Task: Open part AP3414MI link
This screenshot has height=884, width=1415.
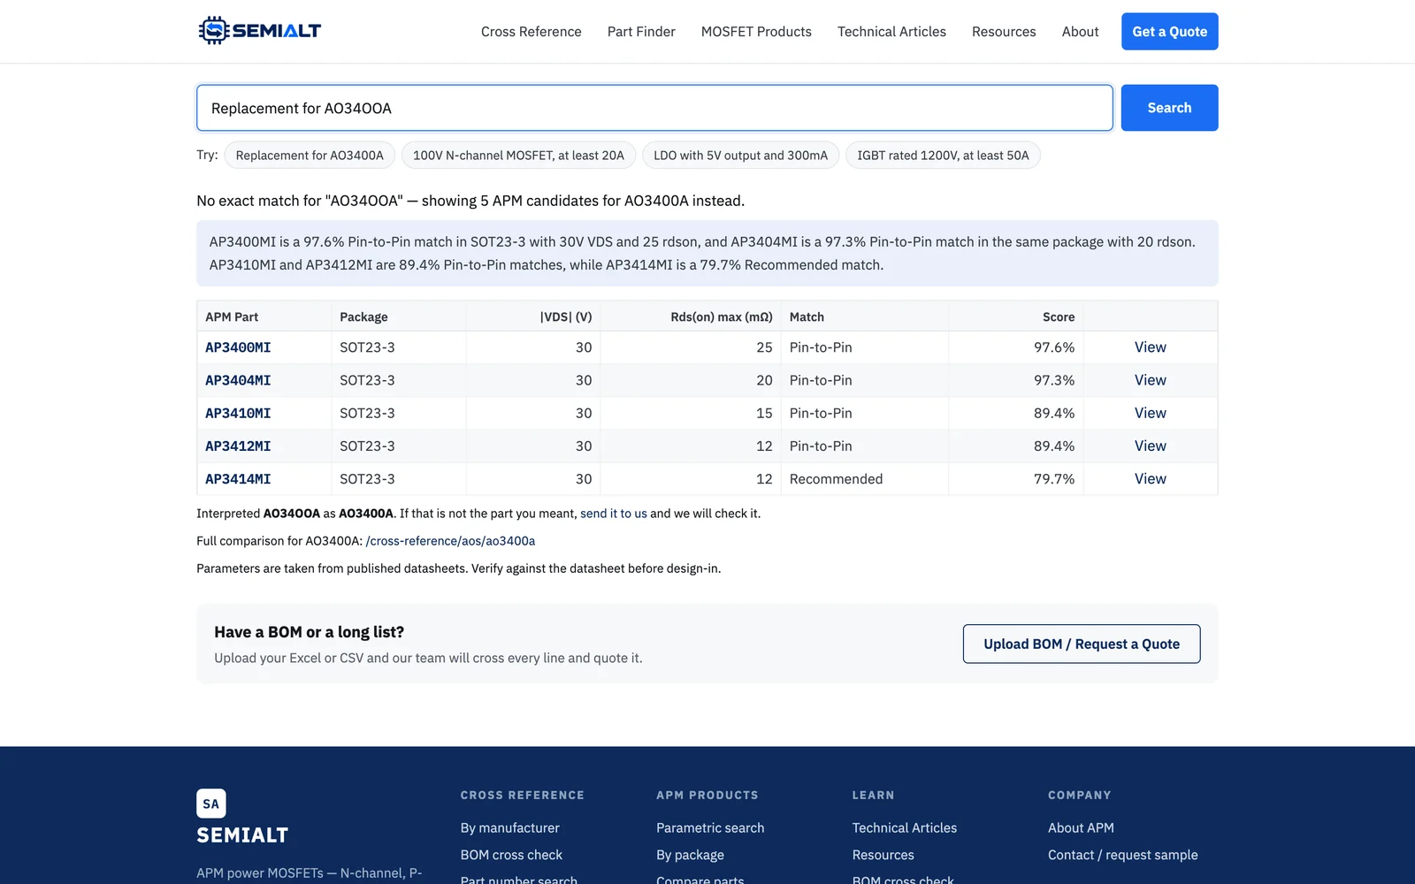Action: coord(238,479)
